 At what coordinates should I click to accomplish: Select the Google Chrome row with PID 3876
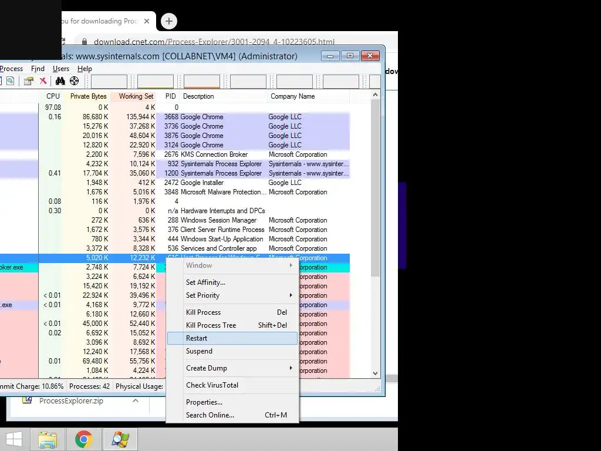click(175, 136)
